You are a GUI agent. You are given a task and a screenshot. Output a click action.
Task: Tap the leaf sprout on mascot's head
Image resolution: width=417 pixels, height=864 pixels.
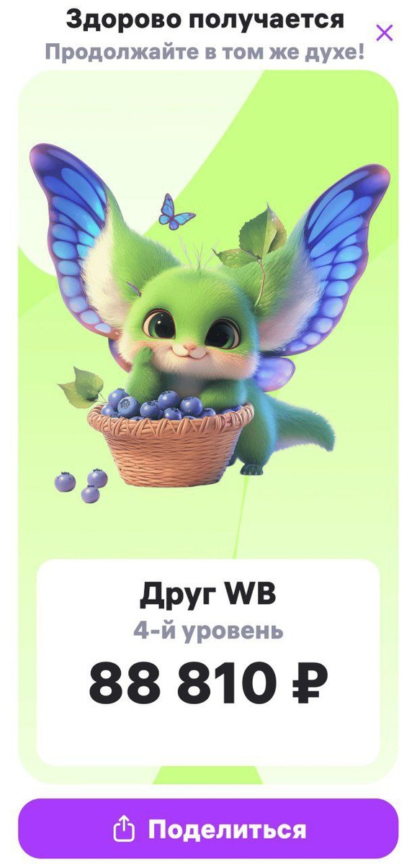[256, 238]
